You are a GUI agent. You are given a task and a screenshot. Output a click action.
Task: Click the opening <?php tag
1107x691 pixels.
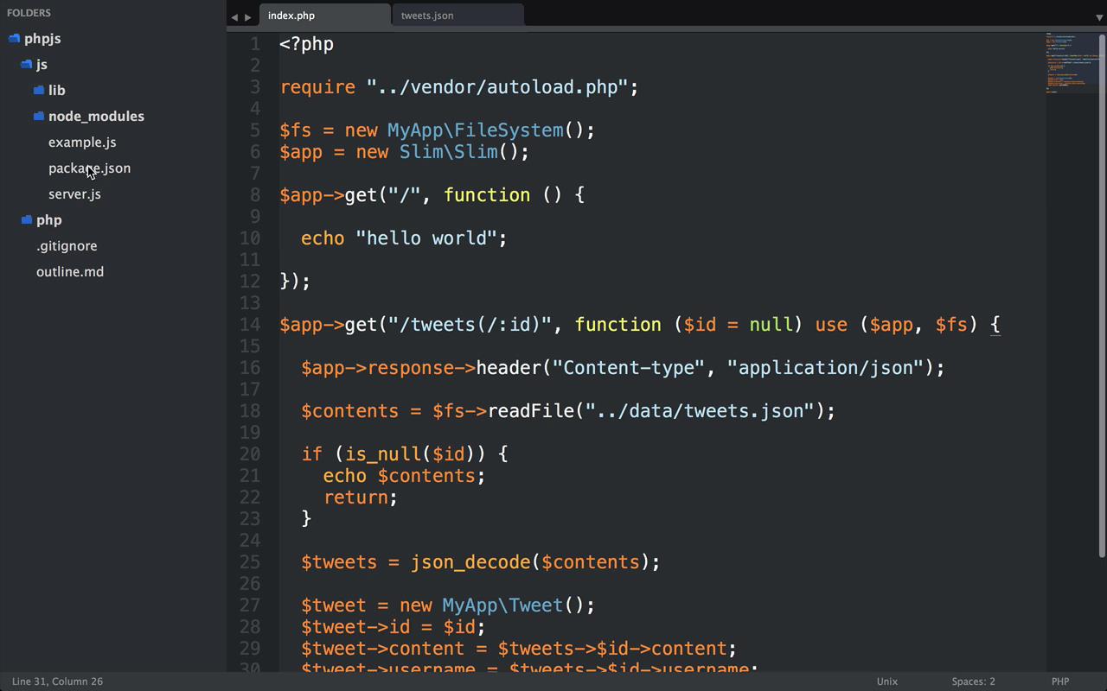tap(307, 44)
